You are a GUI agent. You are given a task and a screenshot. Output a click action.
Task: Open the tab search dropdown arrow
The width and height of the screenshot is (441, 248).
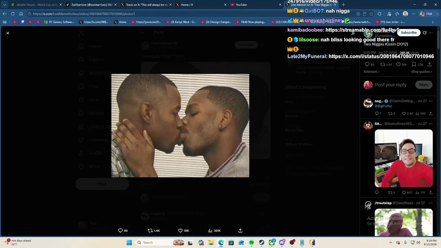pyautogui.click(x=4, y=5)
